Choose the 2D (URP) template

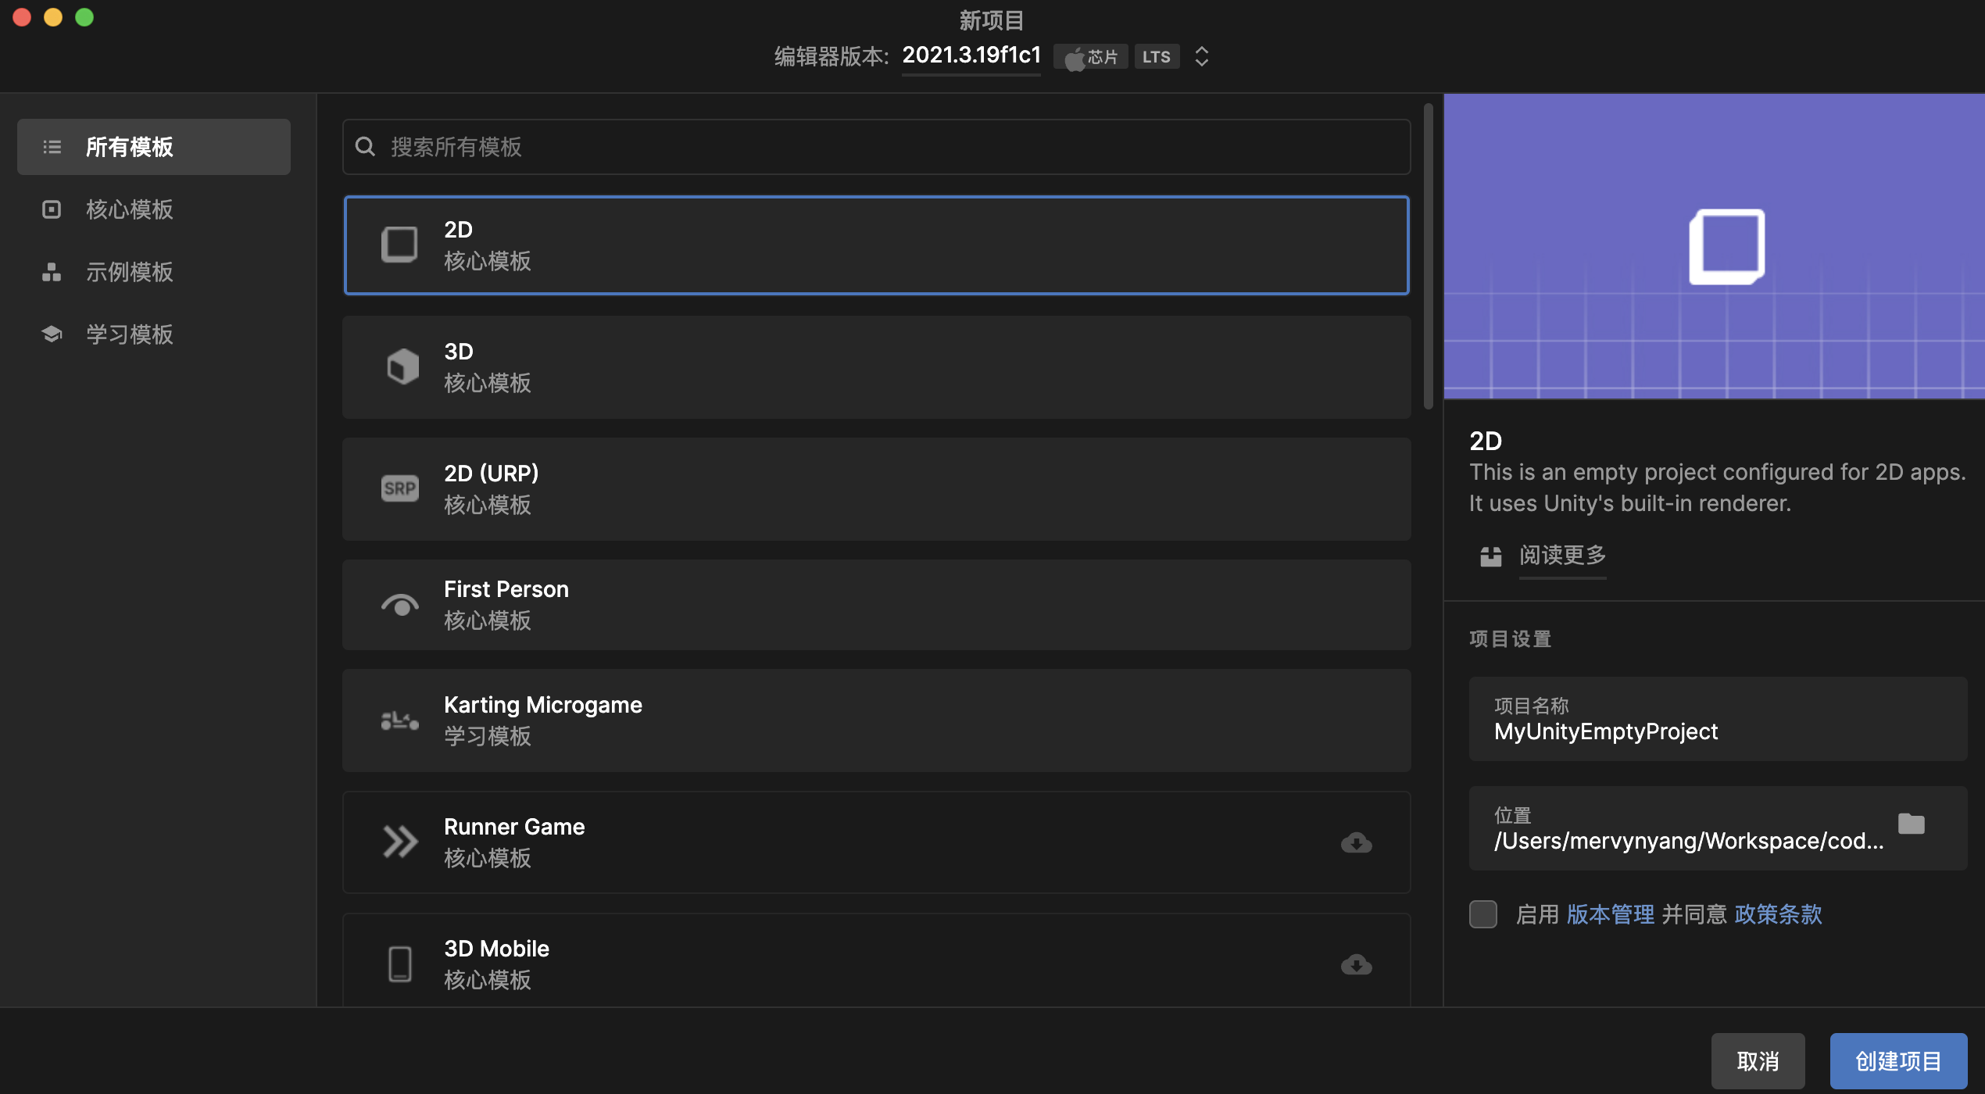pyautogui.click(x=876, y=489)
